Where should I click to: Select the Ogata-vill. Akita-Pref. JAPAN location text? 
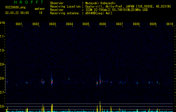click(128, 6)
